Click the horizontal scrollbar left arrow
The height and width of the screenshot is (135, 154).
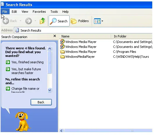pos(61,131)
